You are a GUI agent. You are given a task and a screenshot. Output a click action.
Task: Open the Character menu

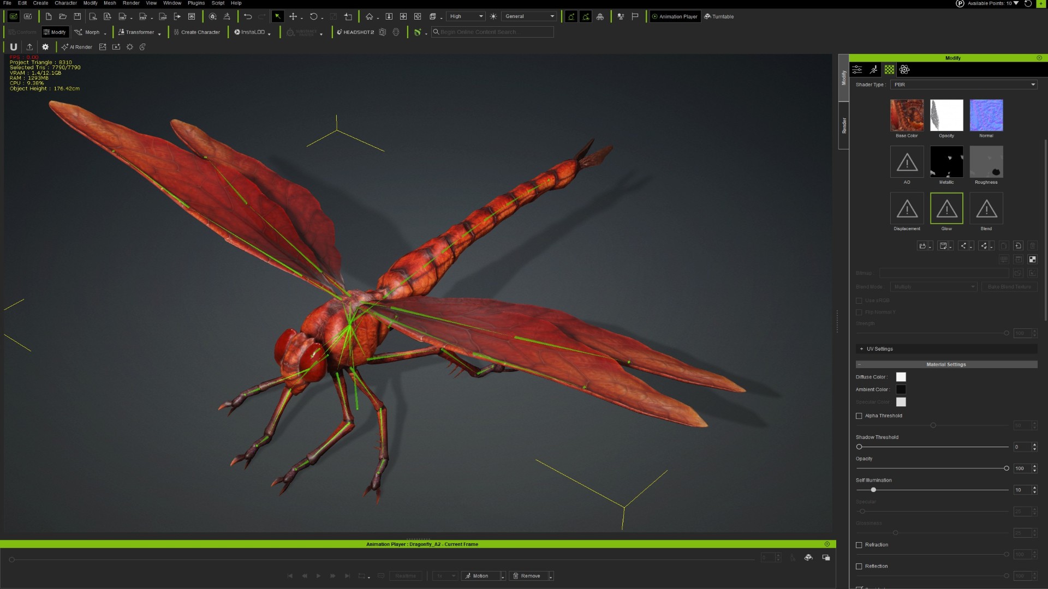click(x=65, y=3)
